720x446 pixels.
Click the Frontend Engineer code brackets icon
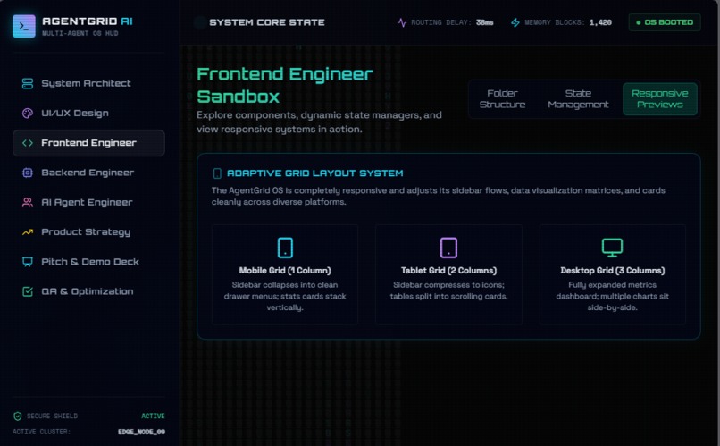point(28,143)
